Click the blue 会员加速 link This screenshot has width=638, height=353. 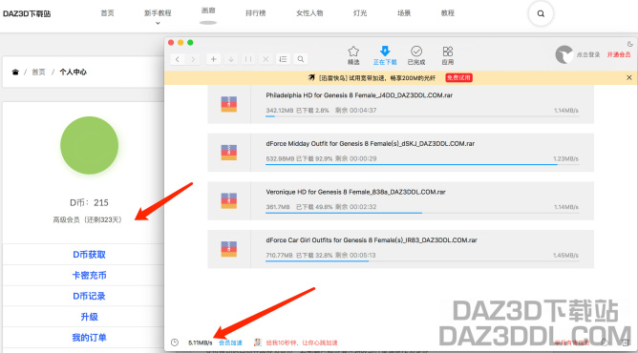[x=230, y=343]
